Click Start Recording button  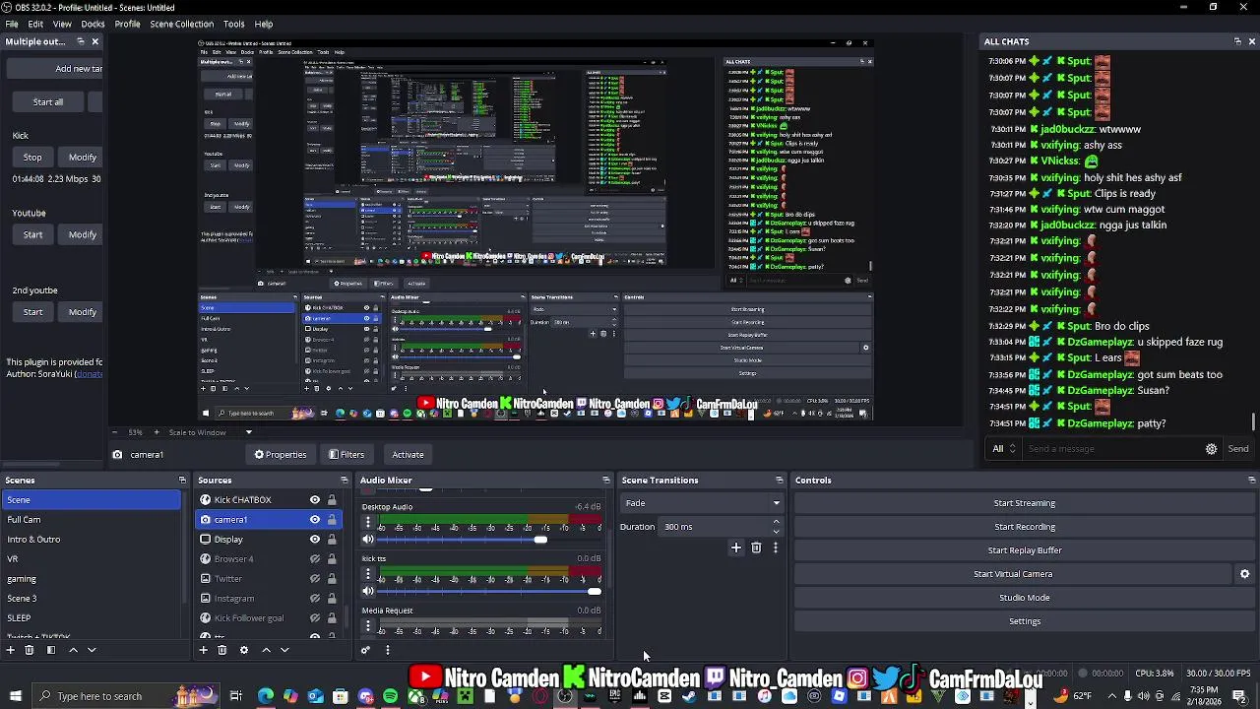[x=1024, y=527]
